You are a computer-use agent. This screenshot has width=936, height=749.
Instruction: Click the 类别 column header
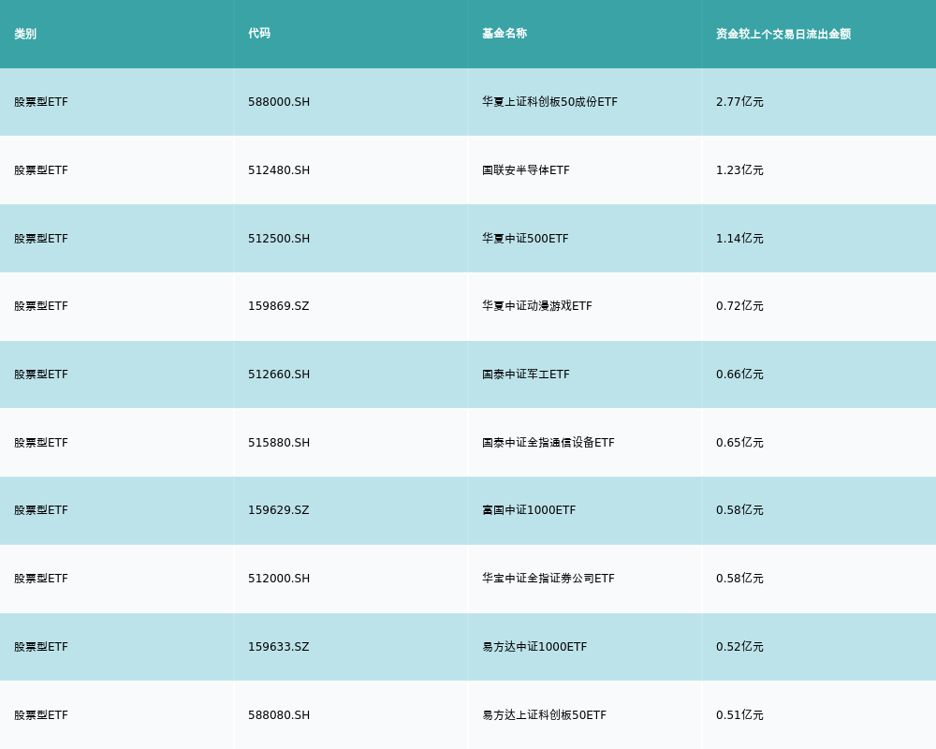click(25, 34)
